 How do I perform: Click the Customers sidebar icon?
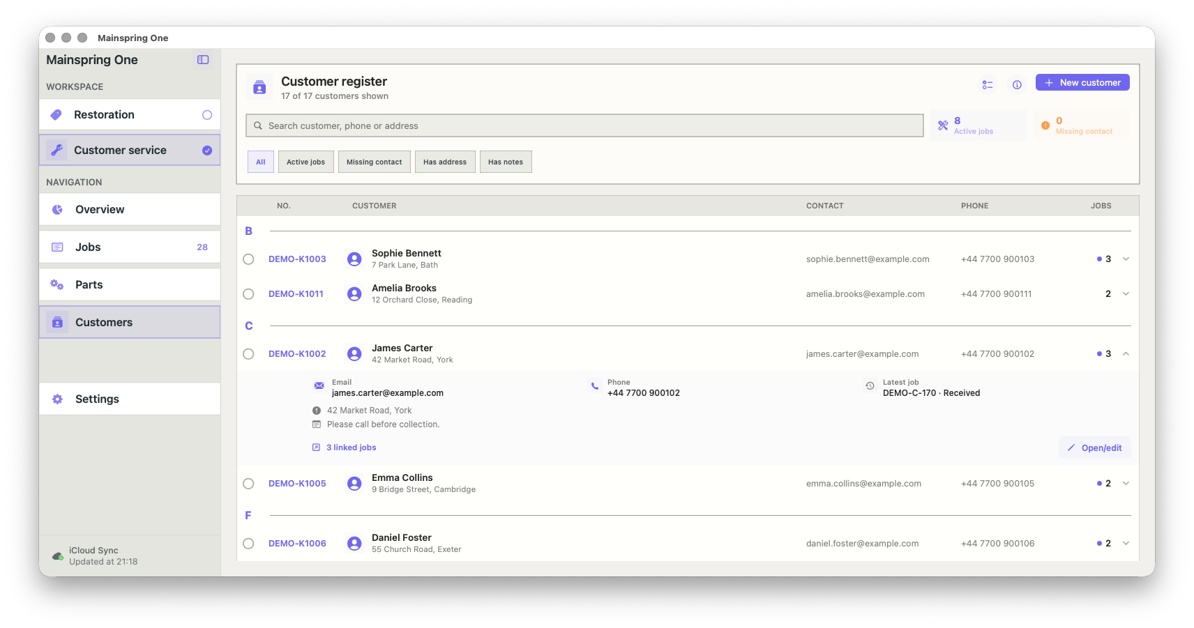(x=58, y=322)
